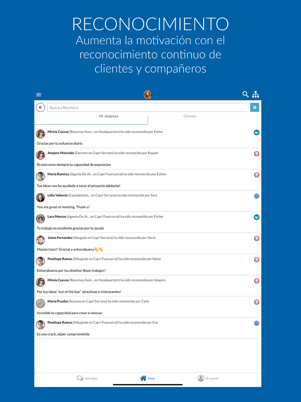The width and height of the screenshot is (301, 402).
Task: Open the hamburger menu icon
Action: tap(39, 95)
